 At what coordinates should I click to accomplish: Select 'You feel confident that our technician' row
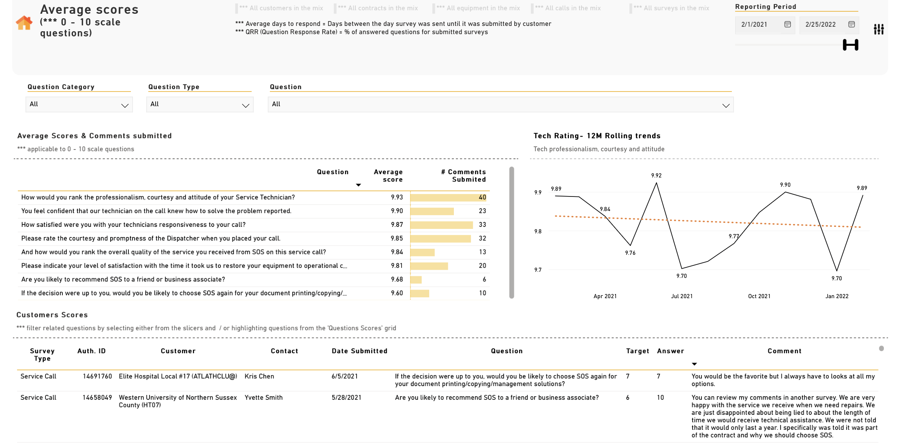pyautogui.click(x=253, y=211)
